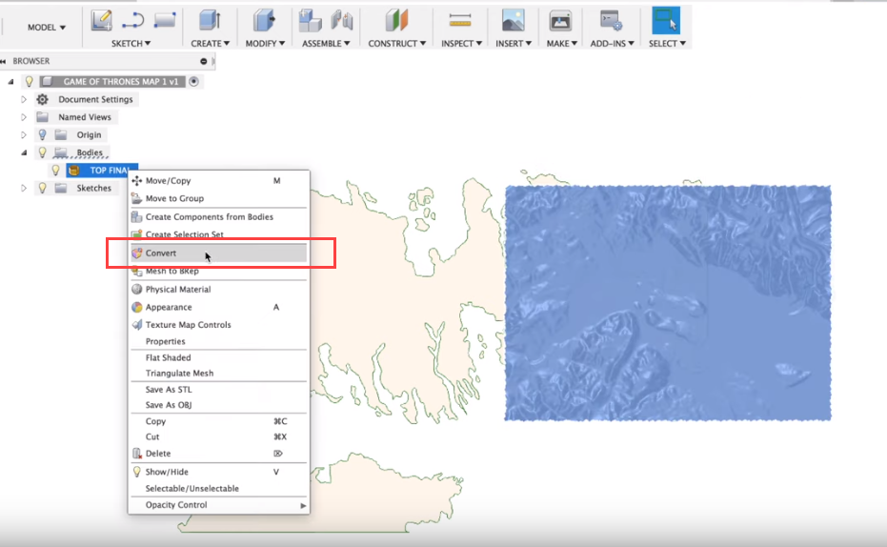Viewport: 887px width, 547px height.
Task: Expand the Document Settings tree node
Action: click(24, 99)
